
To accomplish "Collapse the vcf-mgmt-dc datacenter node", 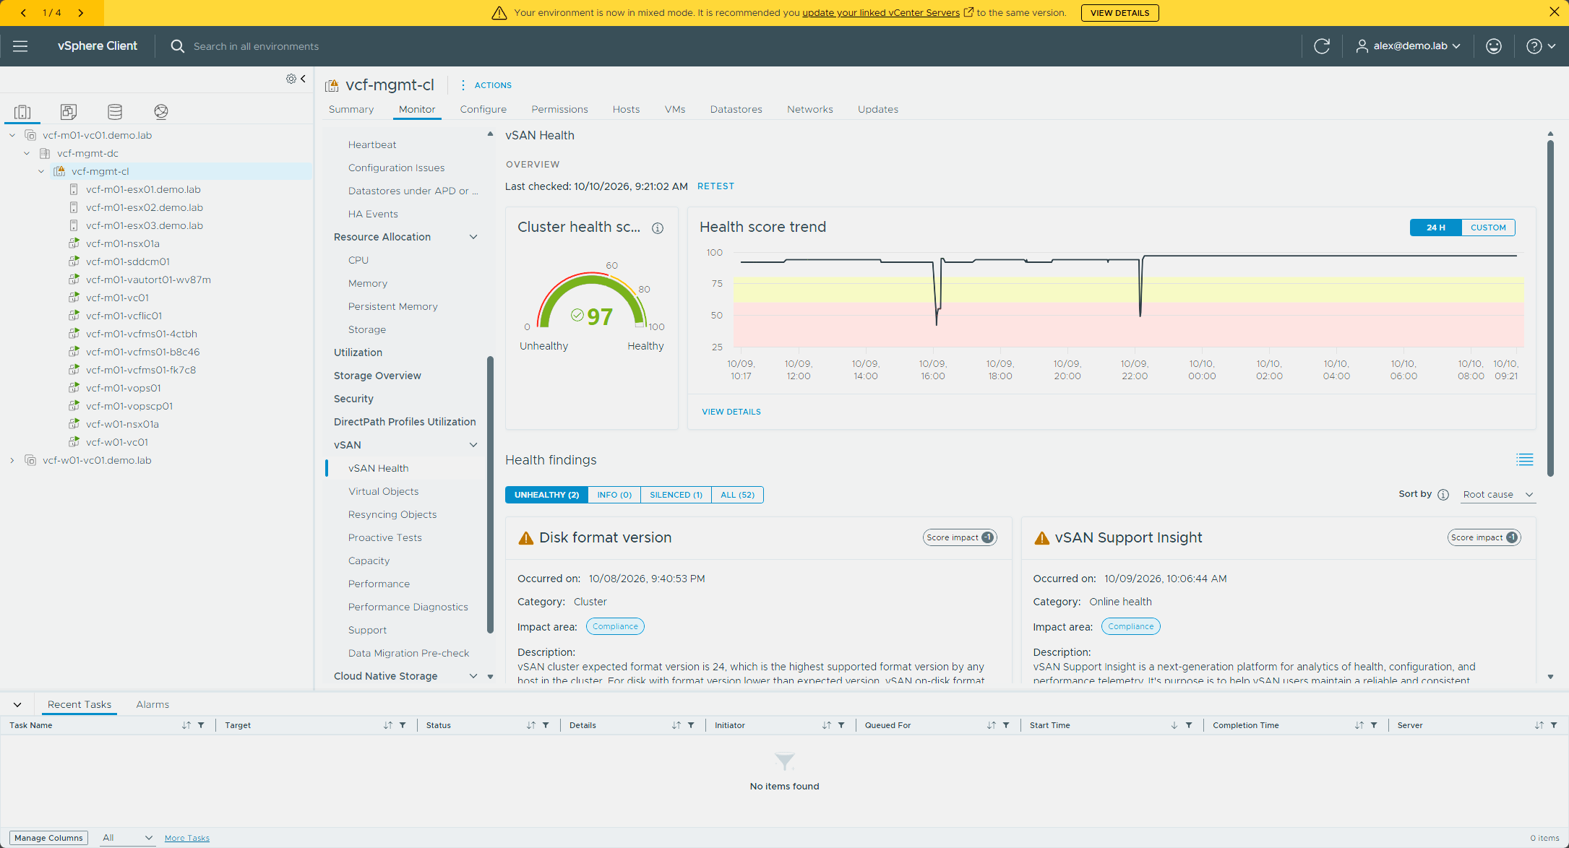I will (27, 153).
